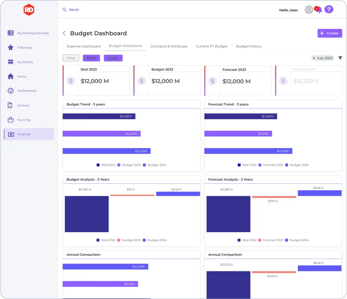
Task: Click the Budget Analysis - 3 Years title
Action: tap(88, 180)
